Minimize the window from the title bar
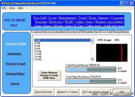This screenshot has height=97, width=135. [122, 4]
